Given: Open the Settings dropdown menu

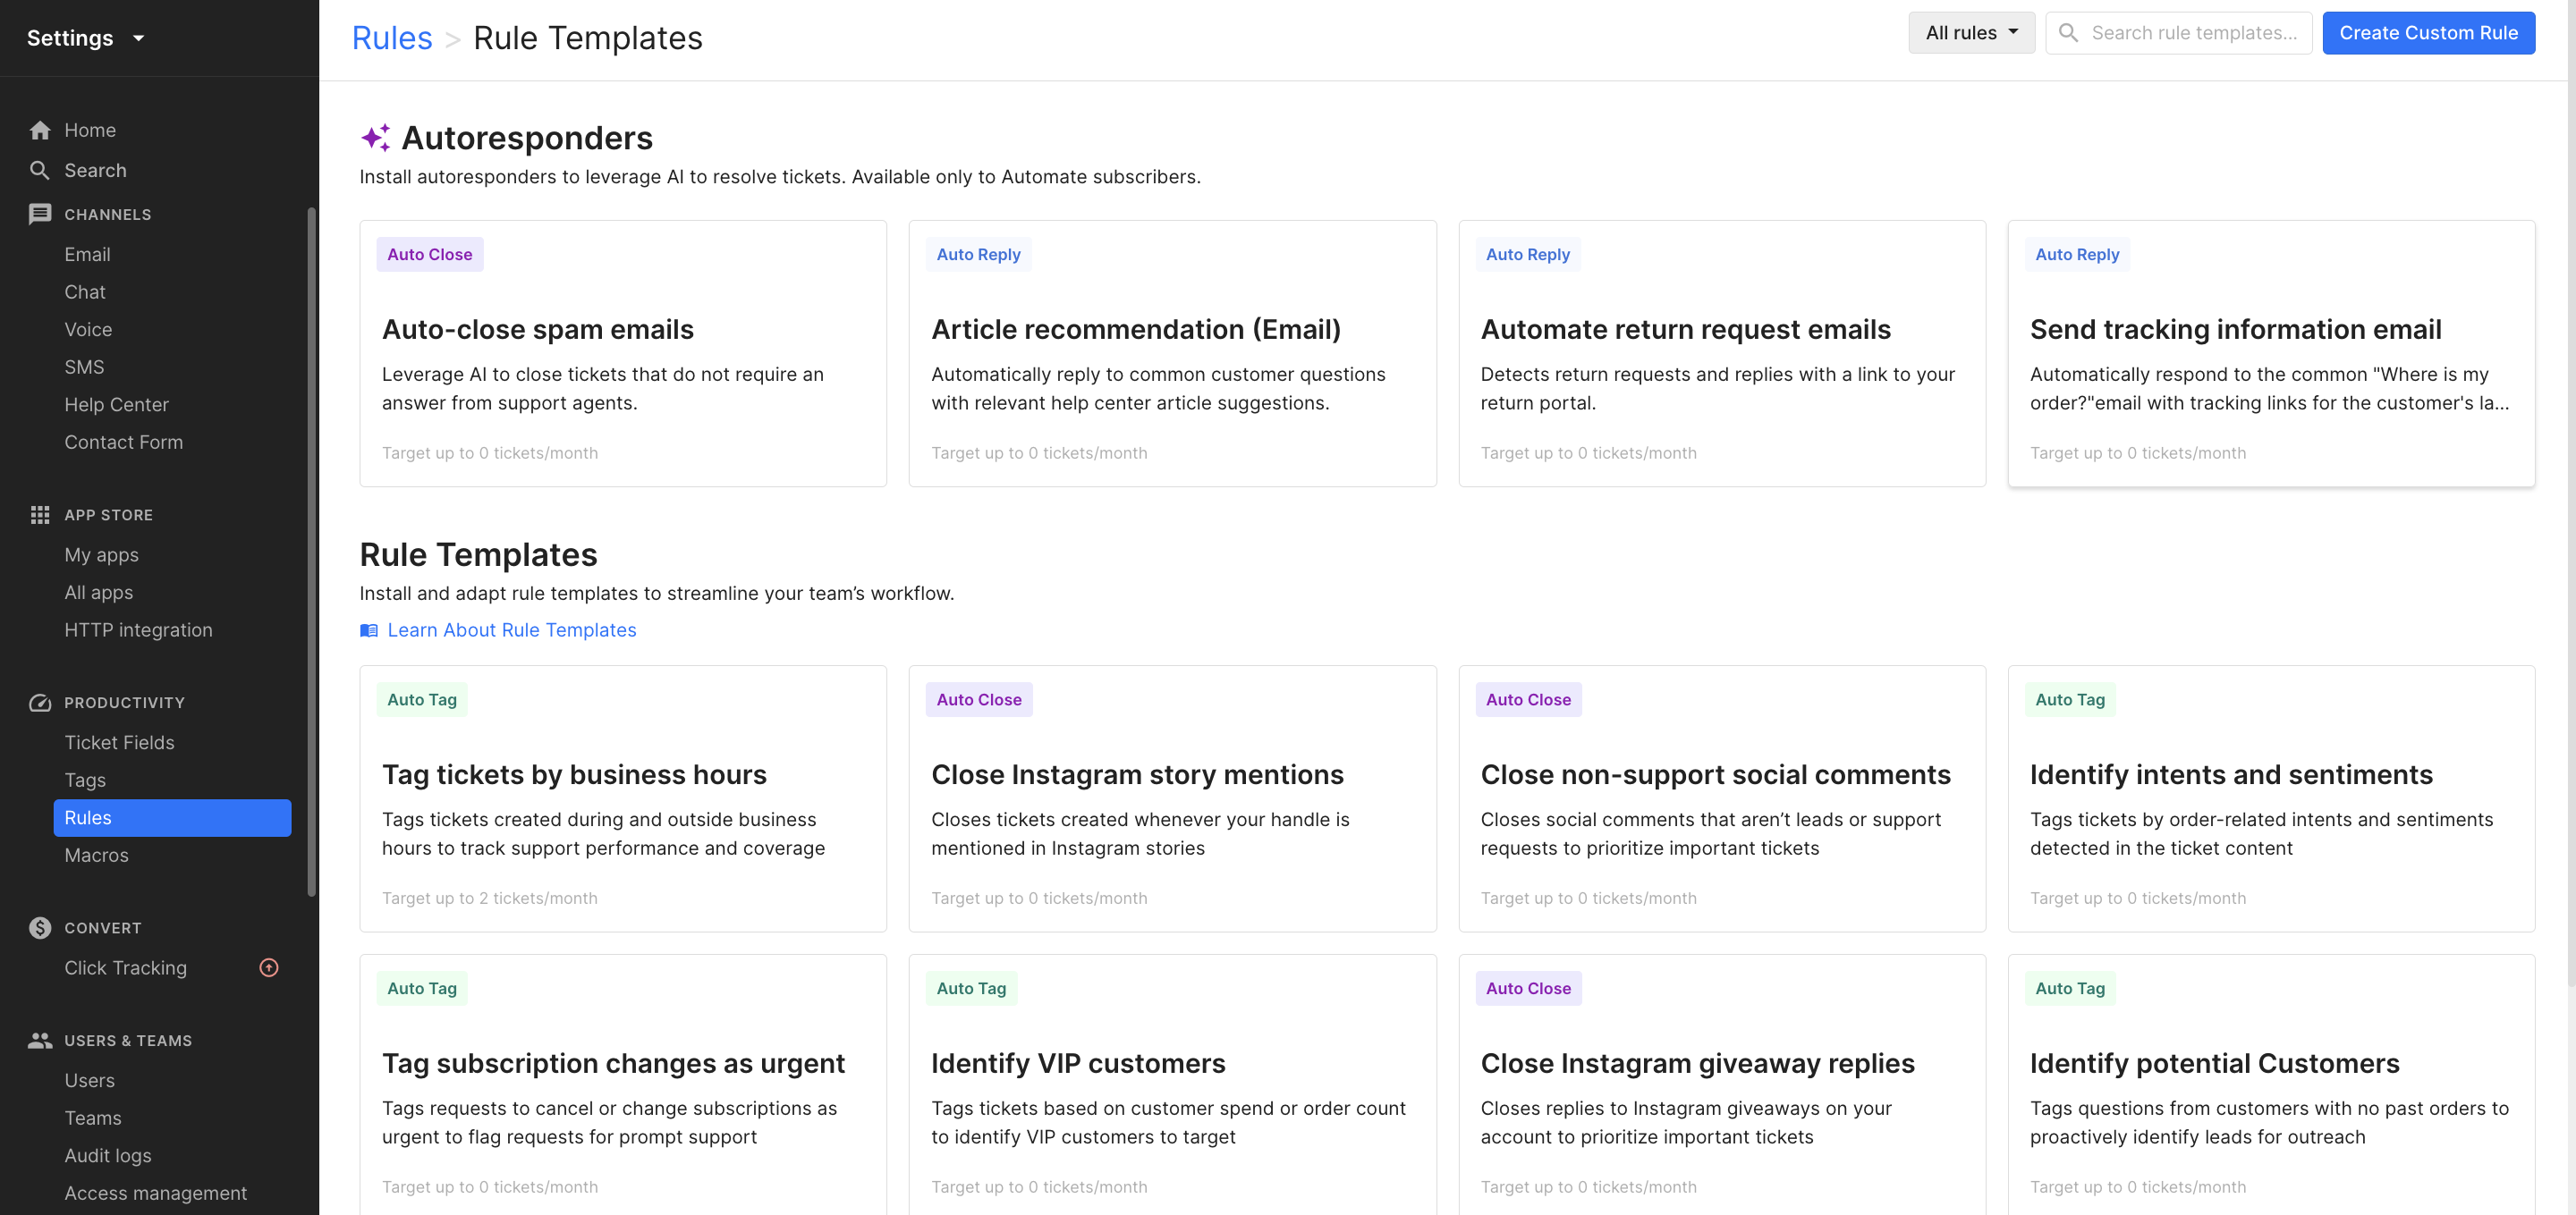Looking at the screenshot, I should pyautogui.click(x=86, y=38).
